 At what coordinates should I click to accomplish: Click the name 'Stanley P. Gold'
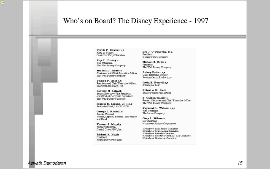[x=107, y=81]
